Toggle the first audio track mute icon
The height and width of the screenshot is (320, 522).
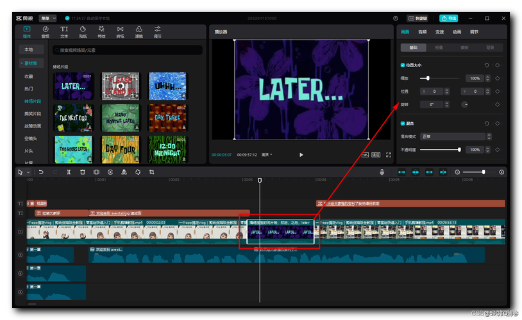click(x=21, y=255)
